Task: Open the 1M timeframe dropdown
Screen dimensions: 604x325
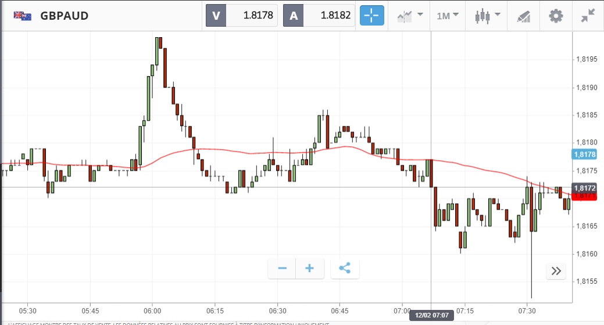Action: point(448,16)
